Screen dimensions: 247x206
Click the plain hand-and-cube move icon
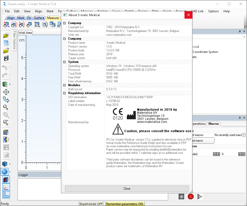pyautogui.click(x=29, y=25)
